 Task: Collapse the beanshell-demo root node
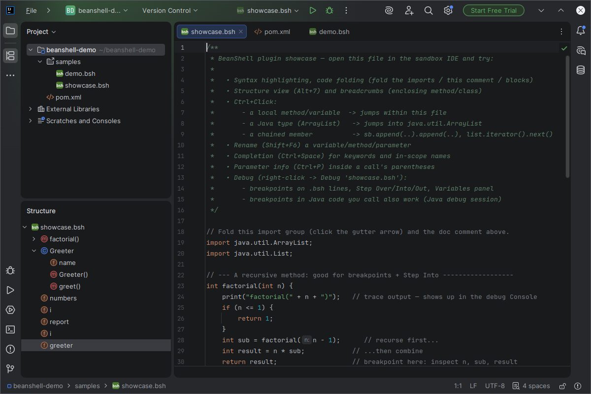pyautogui.click(x=31, y=50)
